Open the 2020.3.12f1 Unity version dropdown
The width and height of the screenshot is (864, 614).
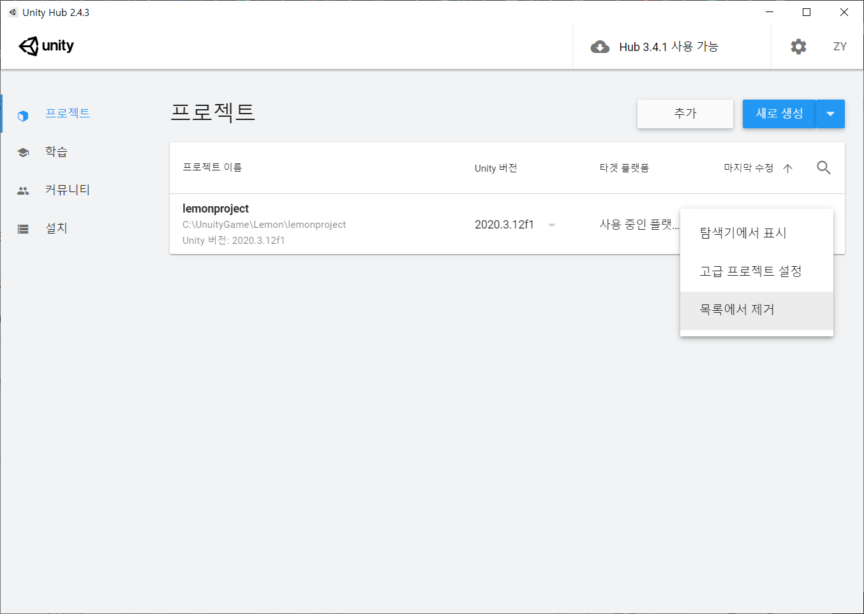516,225
